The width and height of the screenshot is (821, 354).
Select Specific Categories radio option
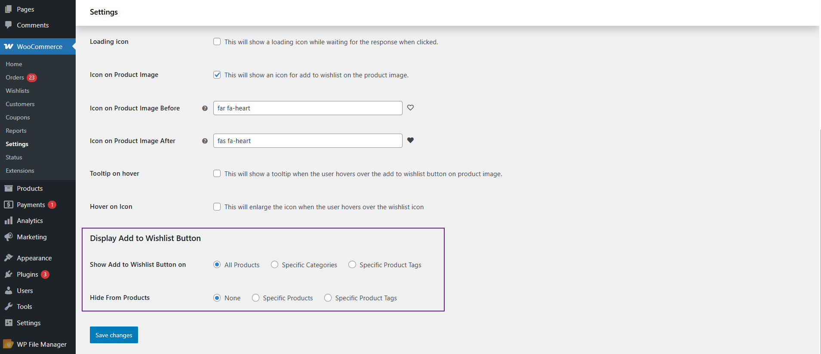point(274,265)
